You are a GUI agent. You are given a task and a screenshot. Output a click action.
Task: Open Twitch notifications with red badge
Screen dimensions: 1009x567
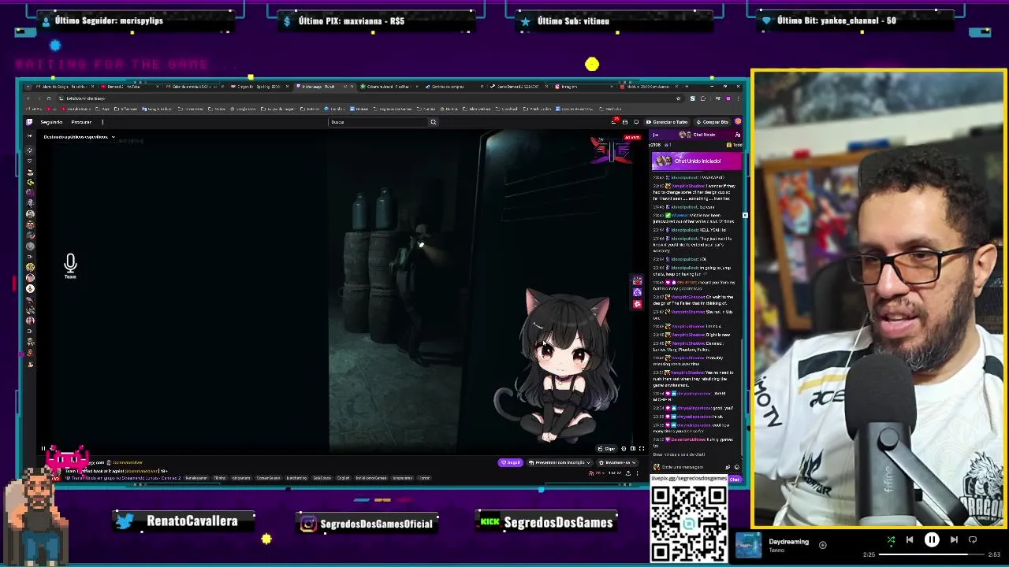point(614,122)
